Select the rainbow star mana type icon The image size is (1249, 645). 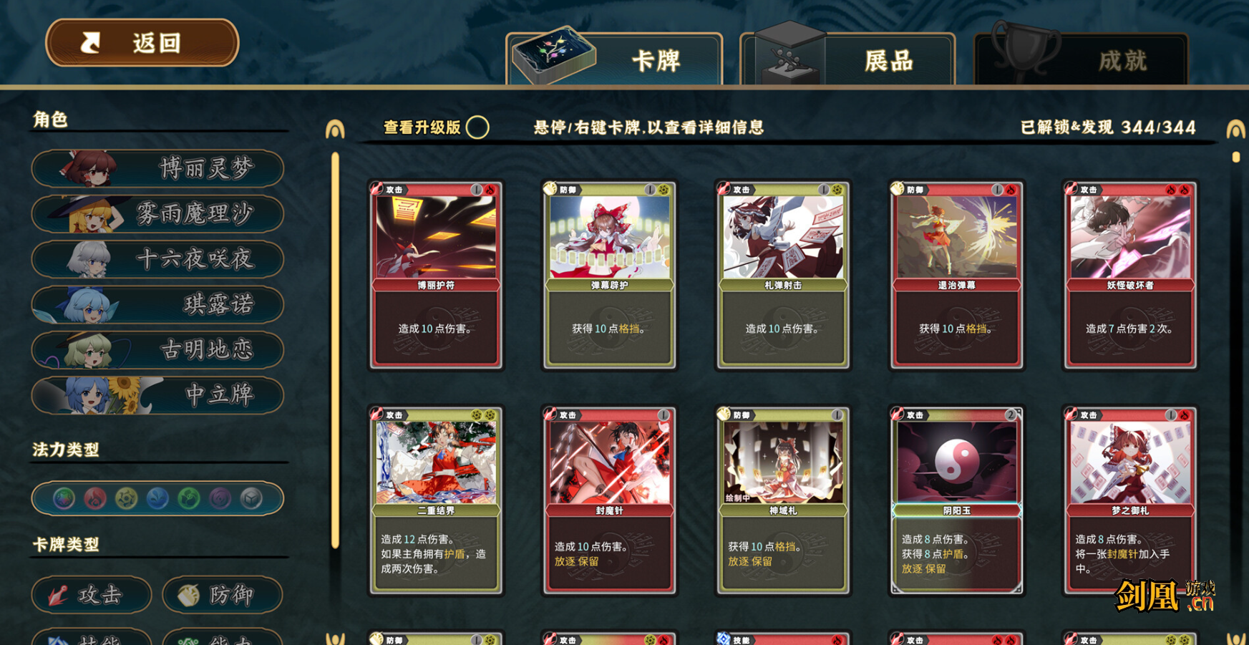click(64, 498)
